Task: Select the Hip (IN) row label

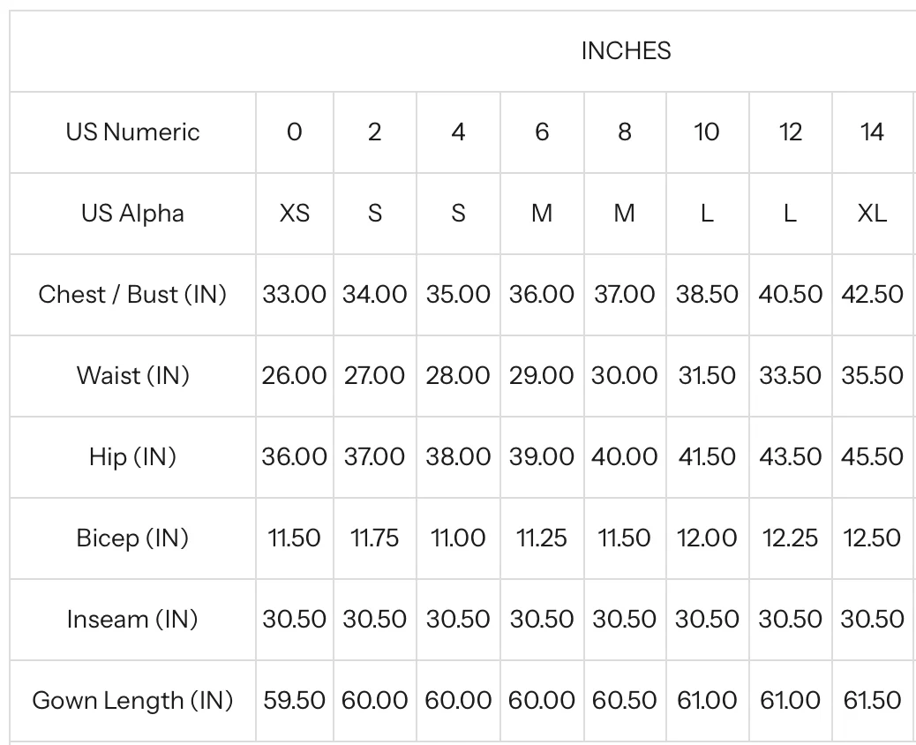Action: [132, 456]
